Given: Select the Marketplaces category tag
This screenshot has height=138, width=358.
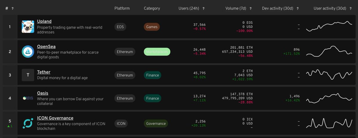Looking at the screenshot, I should [157, 52].
